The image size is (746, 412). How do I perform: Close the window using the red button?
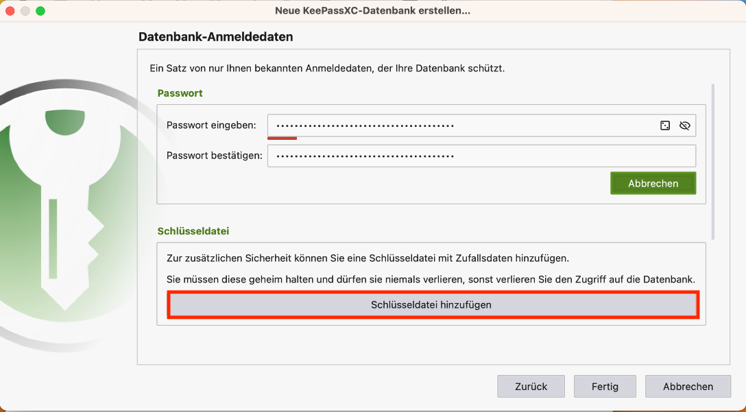[x=10, y=11]
